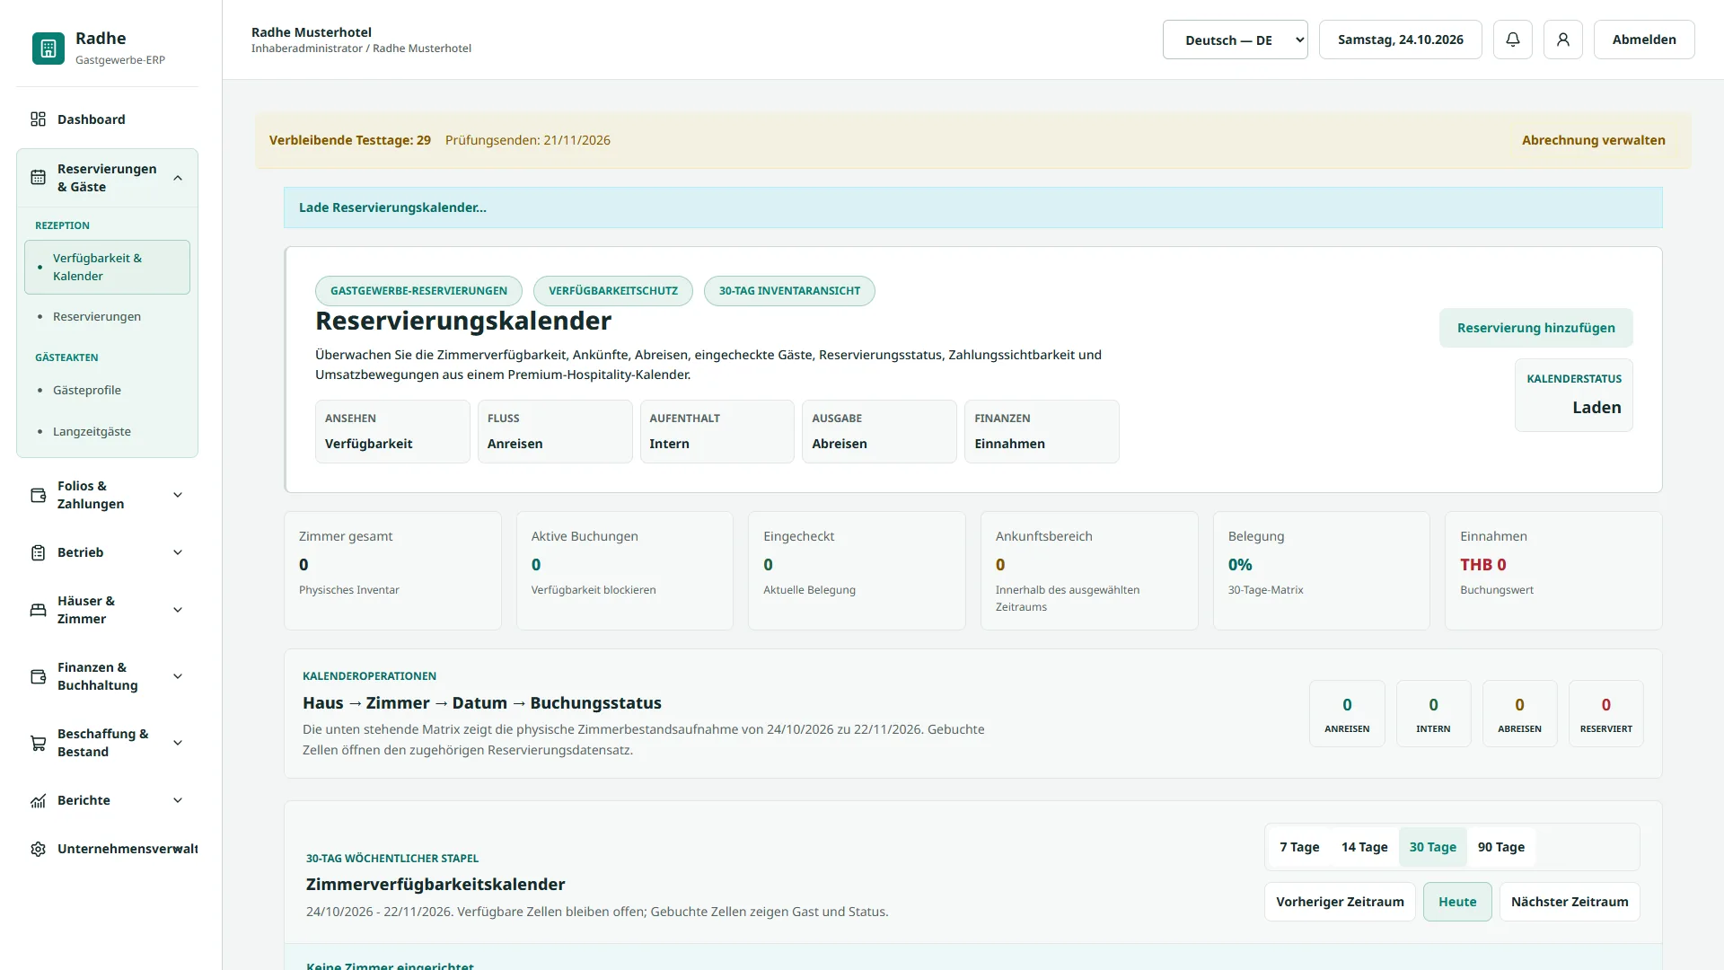Click VERFÜGBARKEITSCHUTZ tag pill

612,291
